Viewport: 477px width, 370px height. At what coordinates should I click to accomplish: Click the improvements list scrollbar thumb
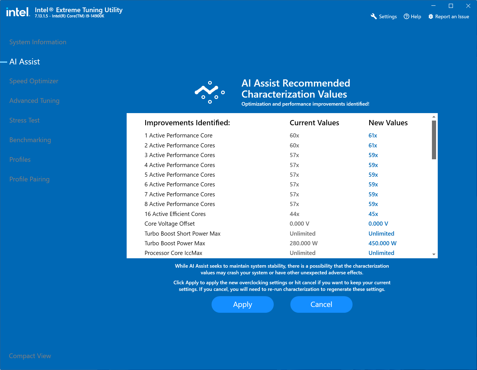click(434, 140)
